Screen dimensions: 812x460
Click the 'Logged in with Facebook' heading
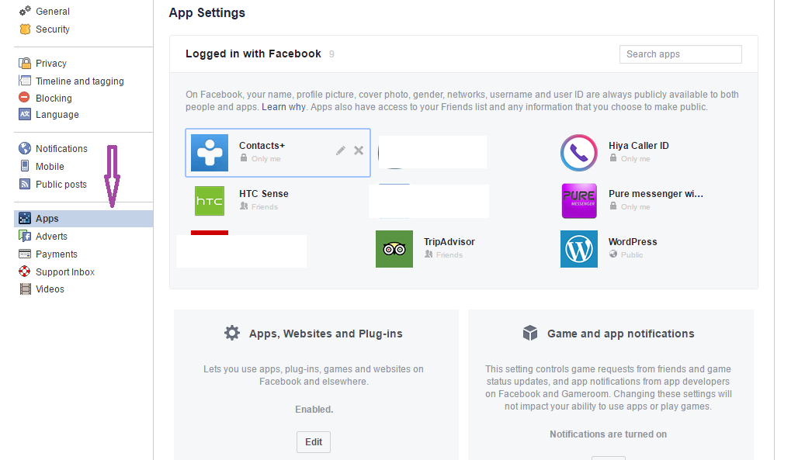(253, 54)
